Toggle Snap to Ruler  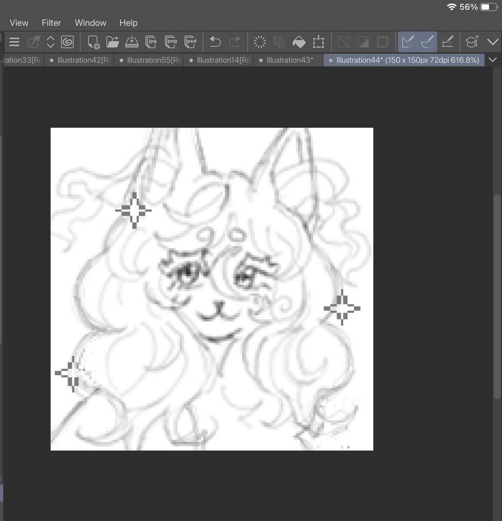tap(408, 42)
